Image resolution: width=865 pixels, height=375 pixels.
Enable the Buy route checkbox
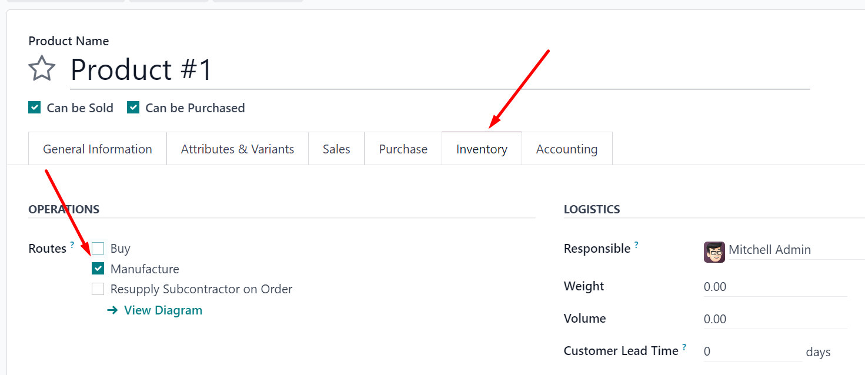coord(98,249)
